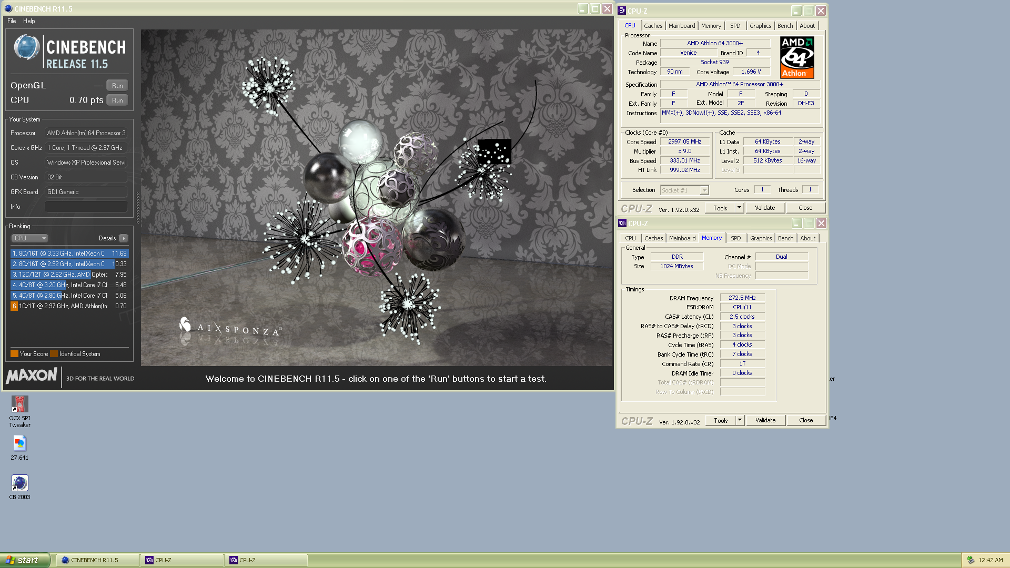Expand Tools dropdown arrow in upper CPU-Z
The image size is (1010, 568).
[x=739, y=208]
